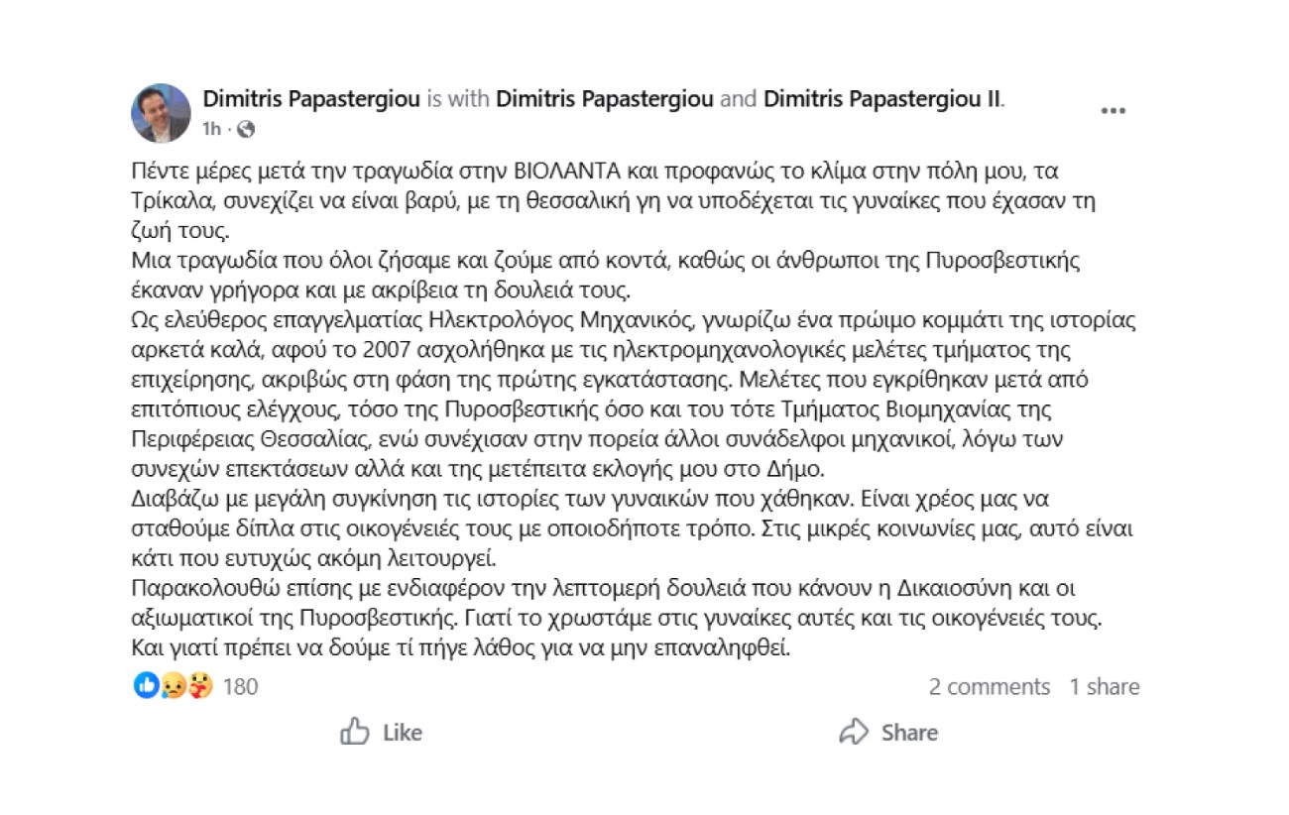The height and width of the screenshot is (815, 1289).
Task: Click the sad face reaction icon
Action: tap(173, 685)
